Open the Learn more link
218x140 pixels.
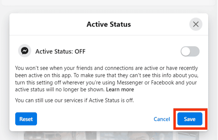tap(120, 90)
